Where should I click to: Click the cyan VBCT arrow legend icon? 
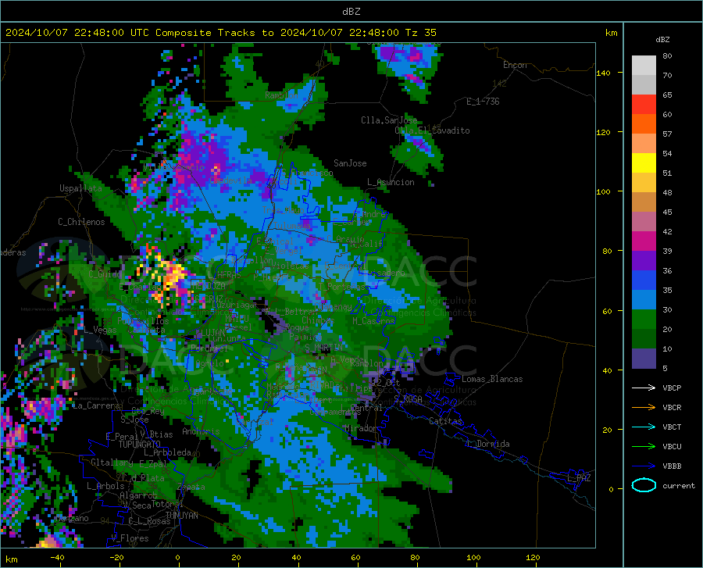click(644, 427)
